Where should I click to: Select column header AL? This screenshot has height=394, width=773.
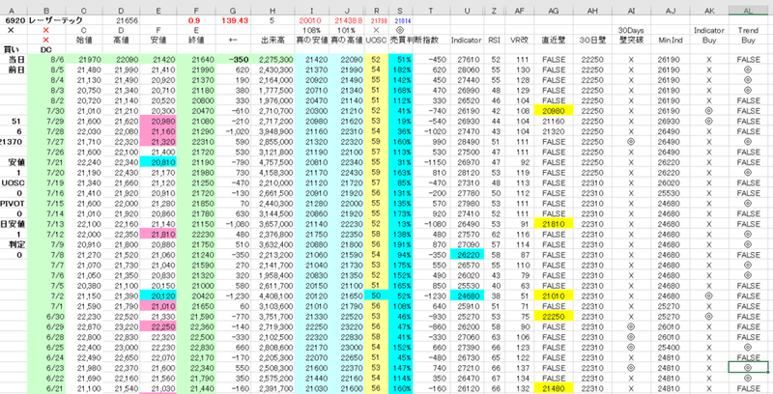[748, 11]
